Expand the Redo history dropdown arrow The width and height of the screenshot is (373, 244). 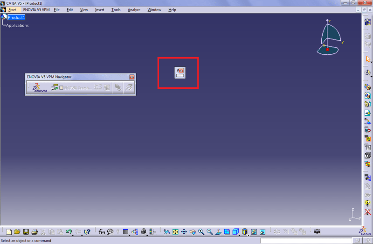[82, 235]
